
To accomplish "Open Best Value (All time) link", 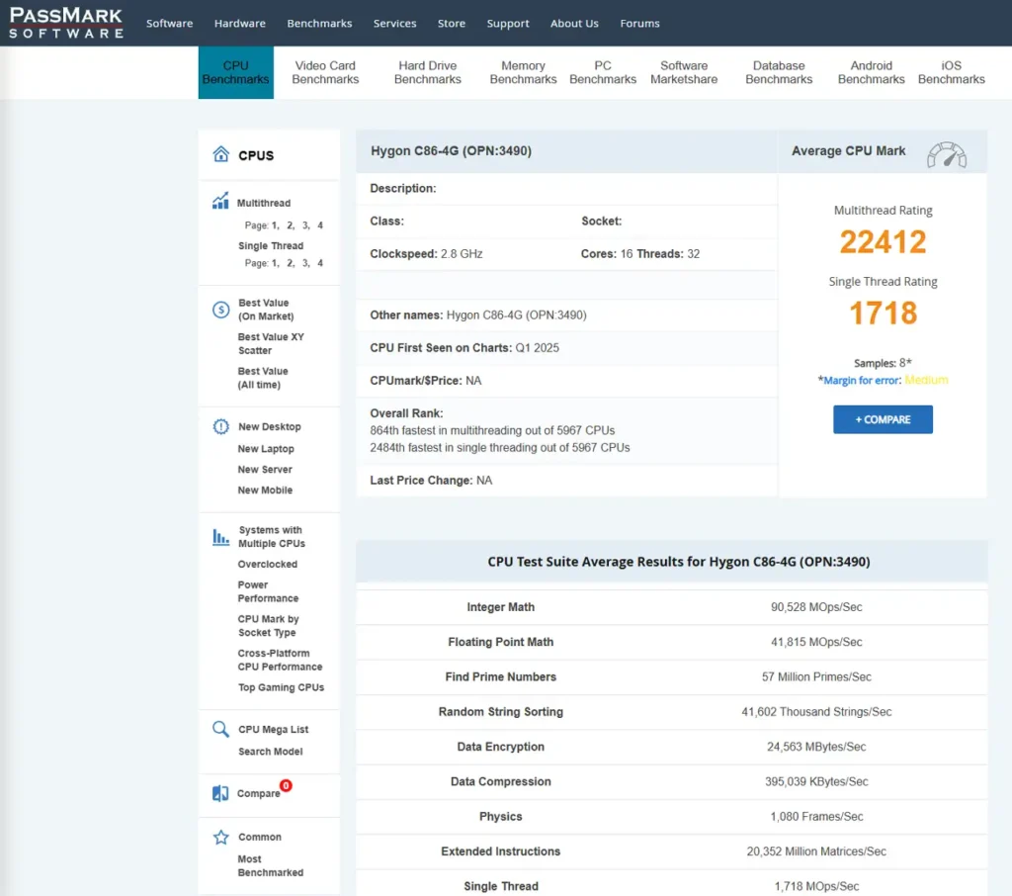I will tap(262, 378).
